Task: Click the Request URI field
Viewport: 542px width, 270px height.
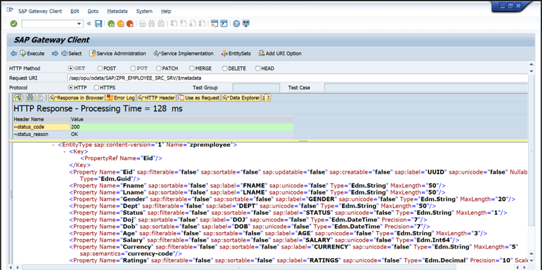Action: pos(298,78)
